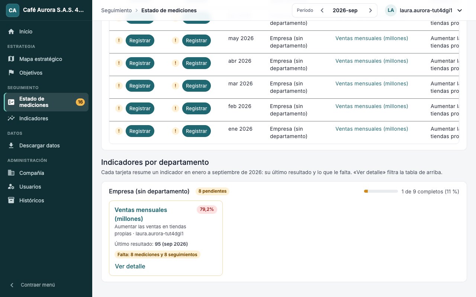This screenshot has width=476, height=297.
Task: Click the feb 2026 date cell
Action: (x=240, y=106)
